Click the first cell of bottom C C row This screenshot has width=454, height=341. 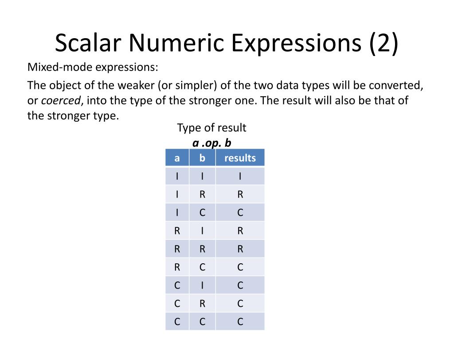point(177,321)
